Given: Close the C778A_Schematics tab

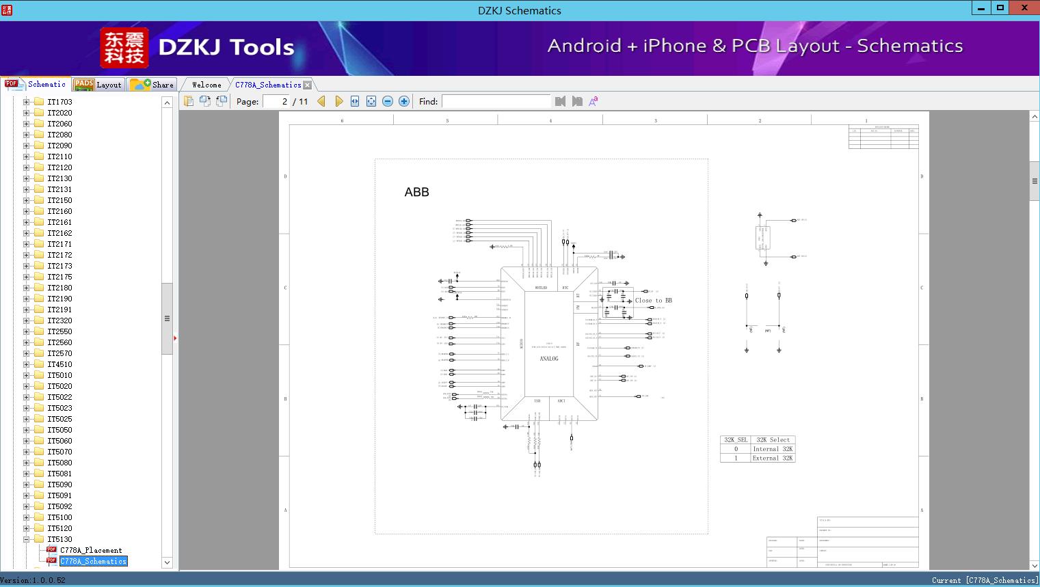Looking at the screenshot, I should pyautogui.click(x=308, y=85).
